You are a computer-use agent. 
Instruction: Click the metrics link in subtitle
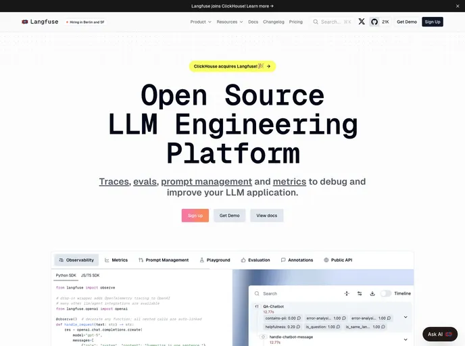[289, 182]
